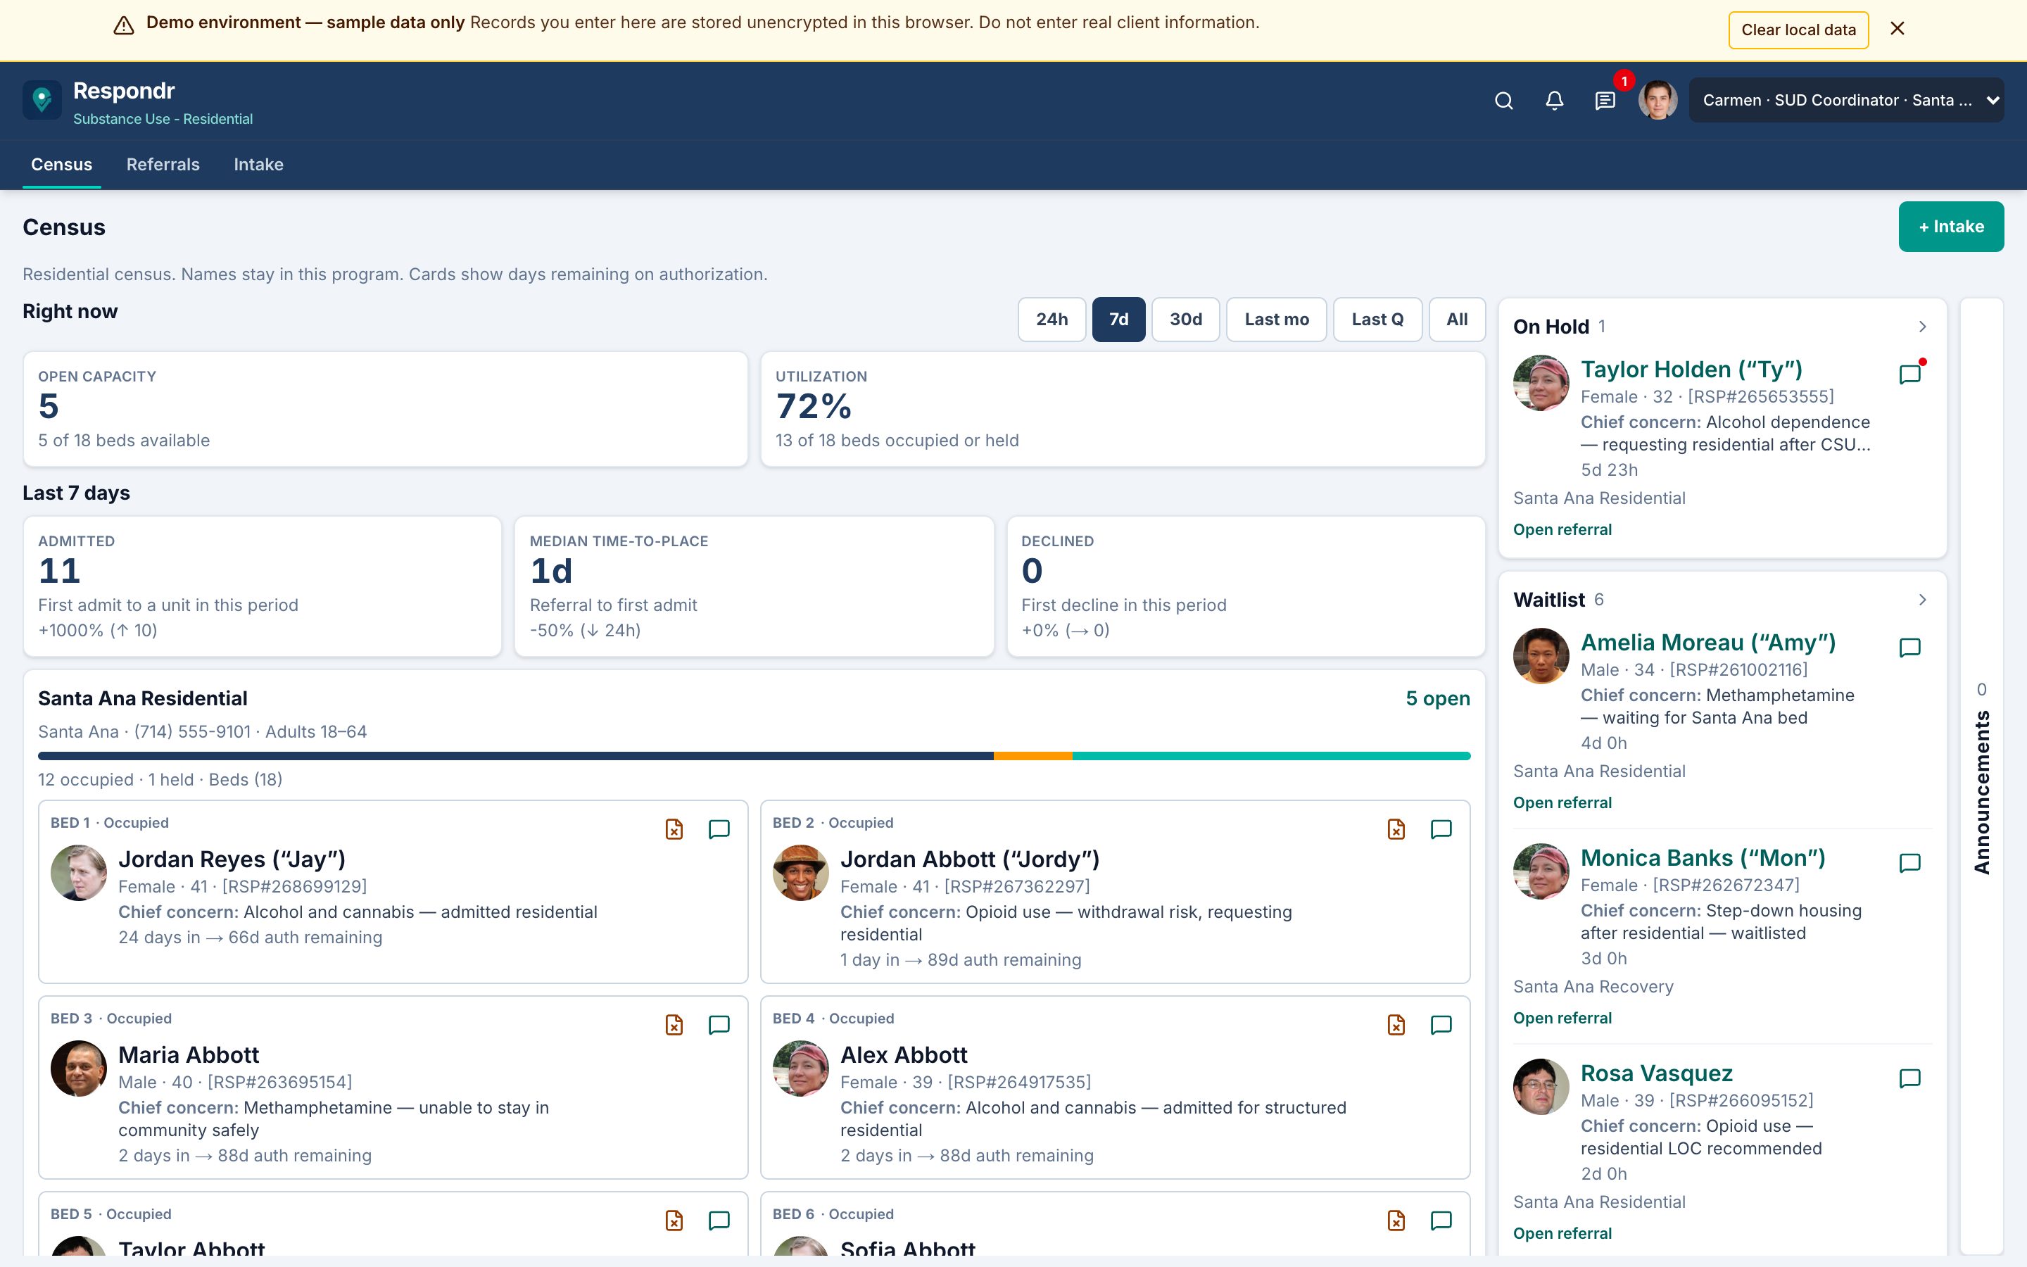Viewport: 2027px width, 1267px height.
Task: Open Rosa Vasquez name link
Action: tap(1656, 1073)
